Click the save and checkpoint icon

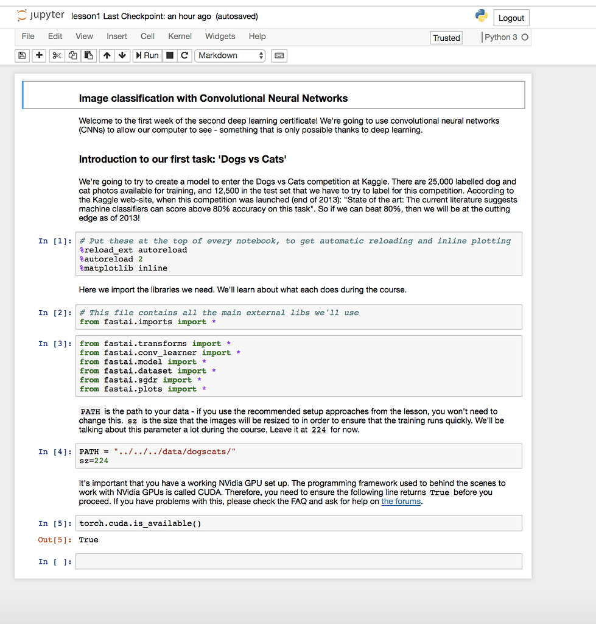pyautogui.click(x=23, y=55)
